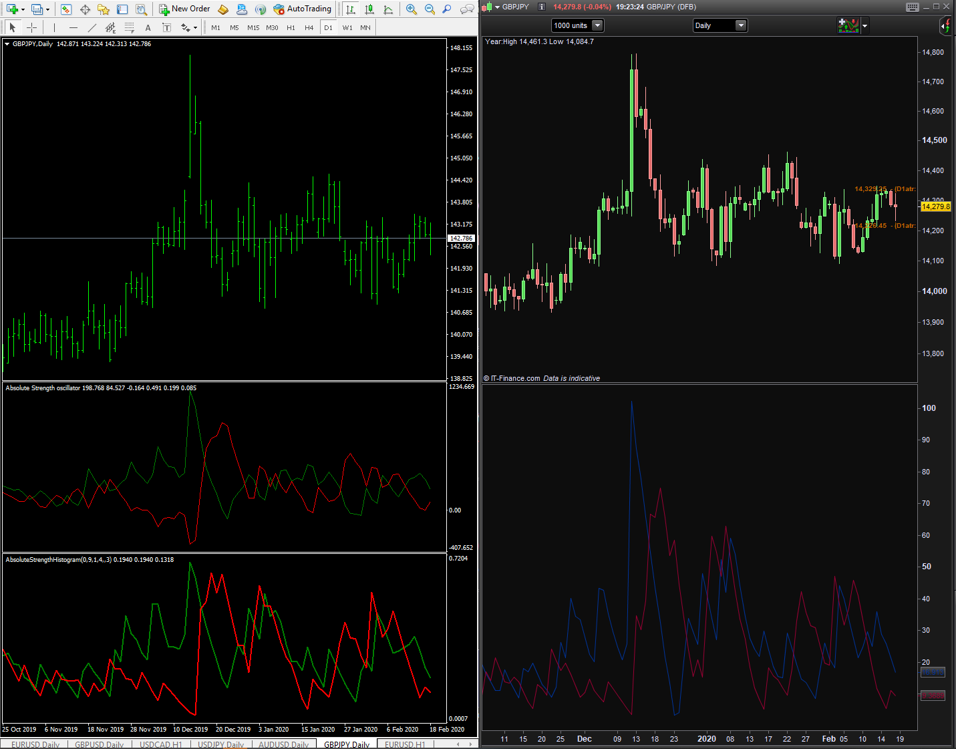Open the on-screen keyboard icon
956x749 pixels.
[x=912, y=7]
